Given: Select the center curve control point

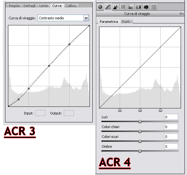Looking at the screenshot, I should 49,66.
